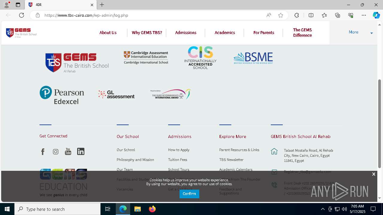Open Browser essentials heart icon
The height and width of the screenshot is (215, 383).
point(351,15)
